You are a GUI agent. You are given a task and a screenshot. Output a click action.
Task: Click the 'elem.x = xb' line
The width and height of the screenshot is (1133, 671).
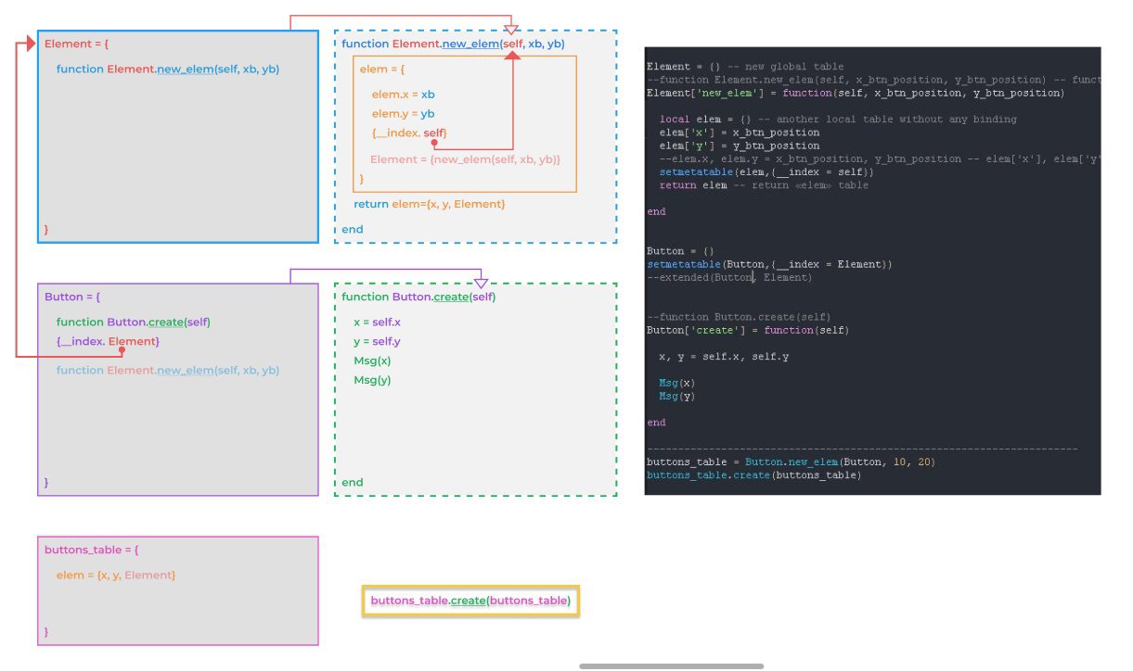pos(404,95)
